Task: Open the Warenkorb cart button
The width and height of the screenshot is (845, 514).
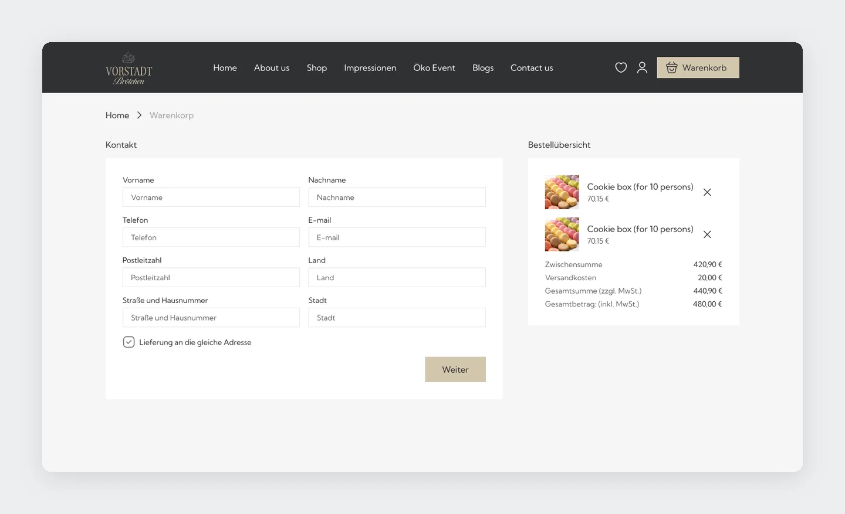Action: tap(698, 67)
